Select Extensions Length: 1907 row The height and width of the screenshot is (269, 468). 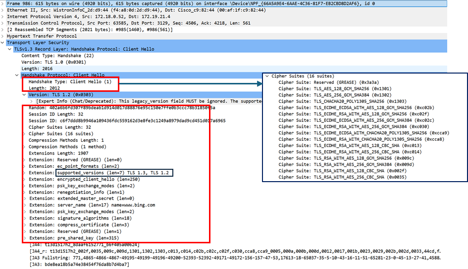point(58,153)
